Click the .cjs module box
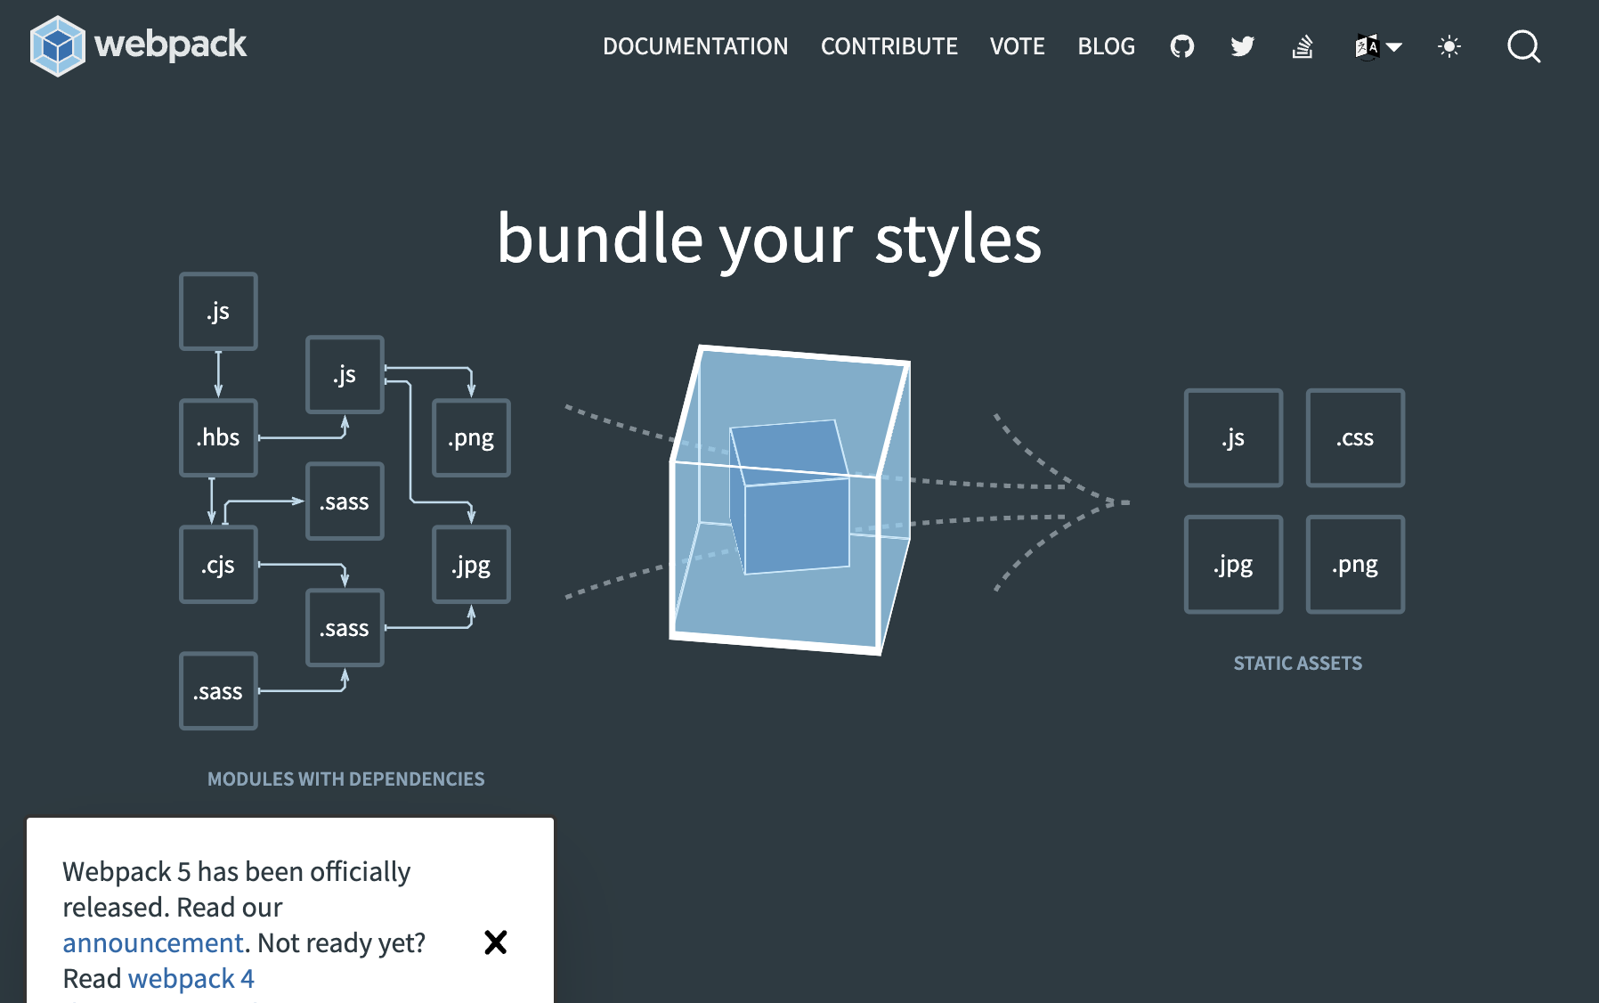 (x=218, y=565)
